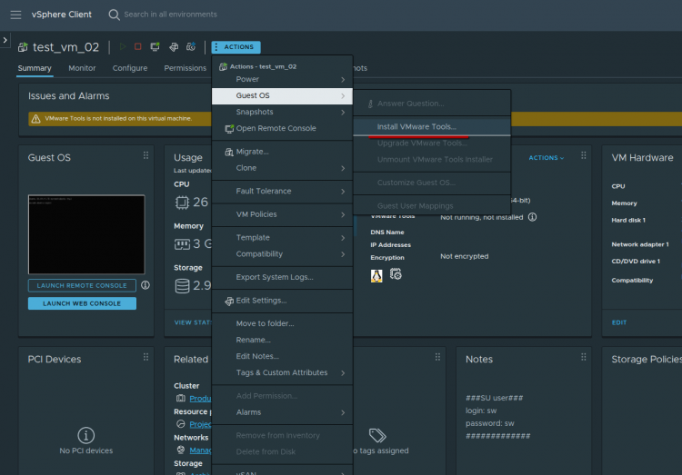The image size is (682, 475).
Task: Click PCI Devices card drag handle
Action: [x=145, y=357]
